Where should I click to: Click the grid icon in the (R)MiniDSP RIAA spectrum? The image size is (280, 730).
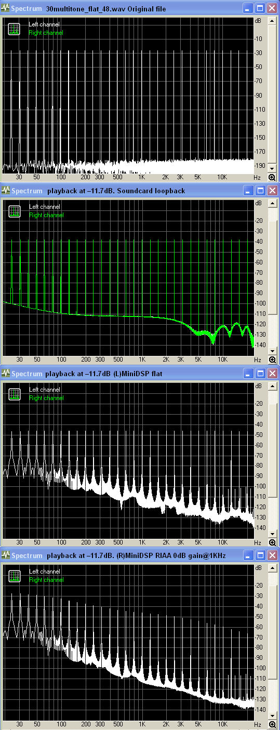(x=14, y=576)
